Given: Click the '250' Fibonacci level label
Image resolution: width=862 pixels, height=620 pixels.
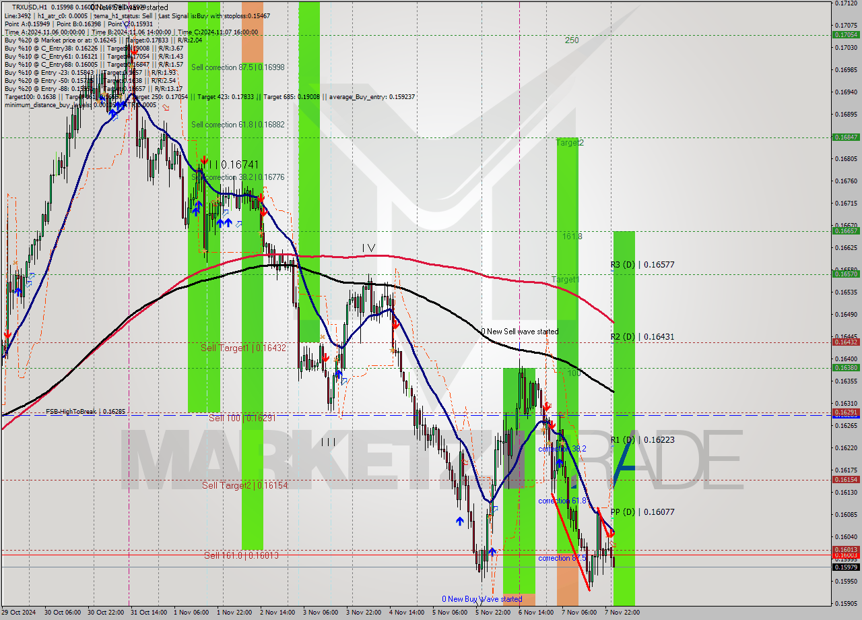Looking at the screenshot, I should 572,40.
